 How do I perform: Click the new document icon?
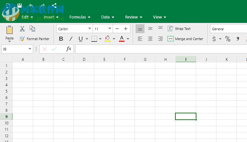[8, 6]
